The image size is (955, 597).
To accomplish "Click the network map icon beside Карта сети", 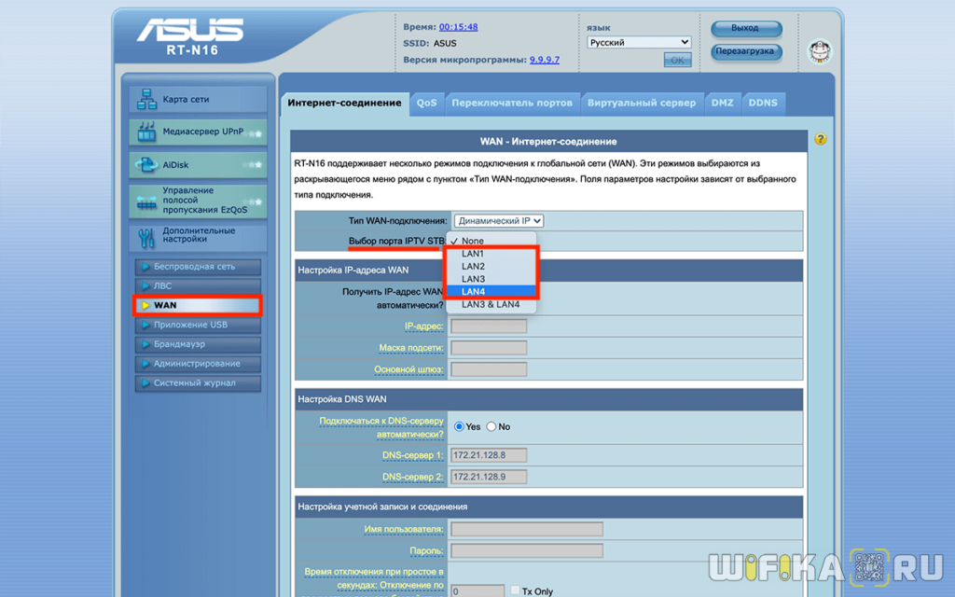I will tap(146, 99).
